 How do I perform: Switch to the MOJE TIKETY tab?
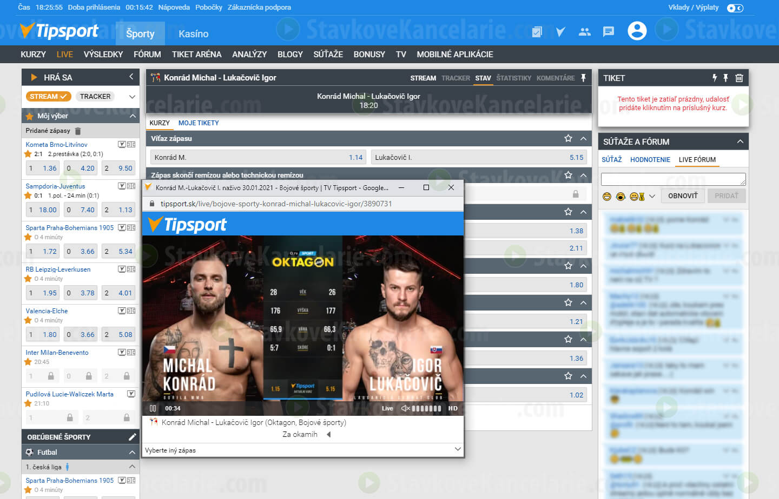[x=199, y=123]
